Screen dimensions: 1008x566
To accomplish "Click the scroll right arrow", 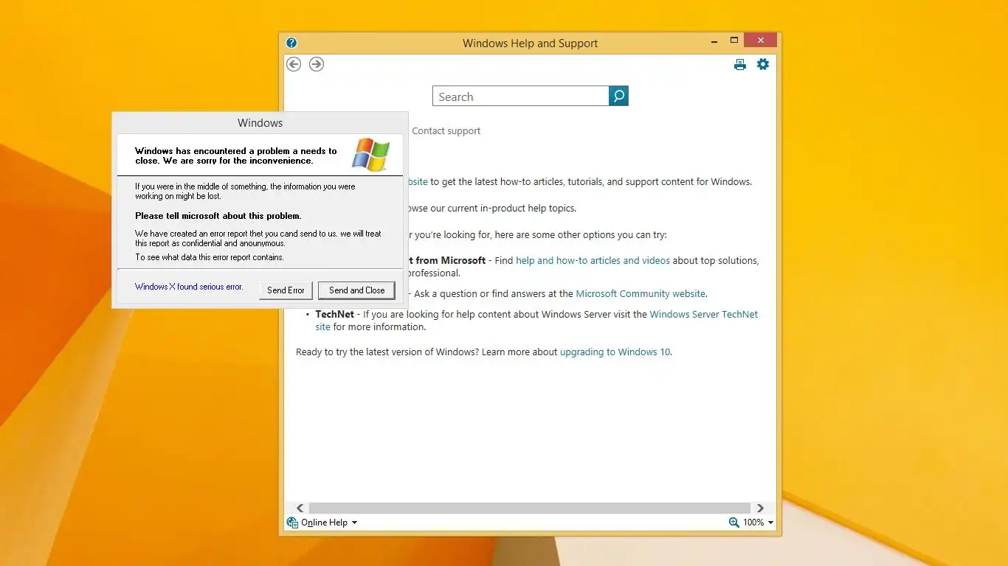I will [x=760, y=508].
